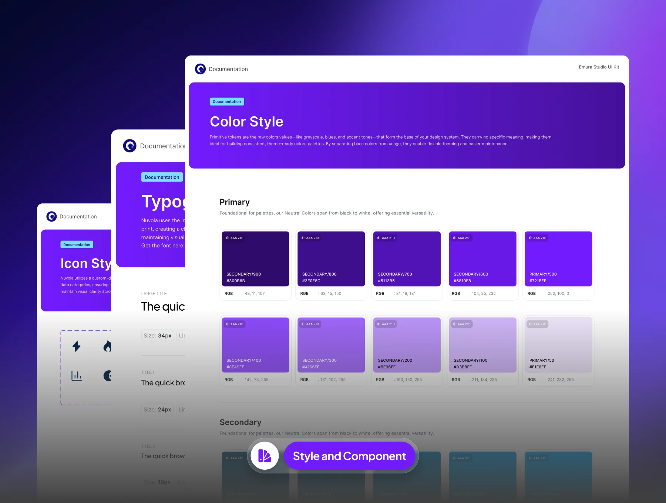Screen dimensions: 666x503
Task: Select the SECONDARY/800 #3F0F8C swatch
Action: pos(331,259)
